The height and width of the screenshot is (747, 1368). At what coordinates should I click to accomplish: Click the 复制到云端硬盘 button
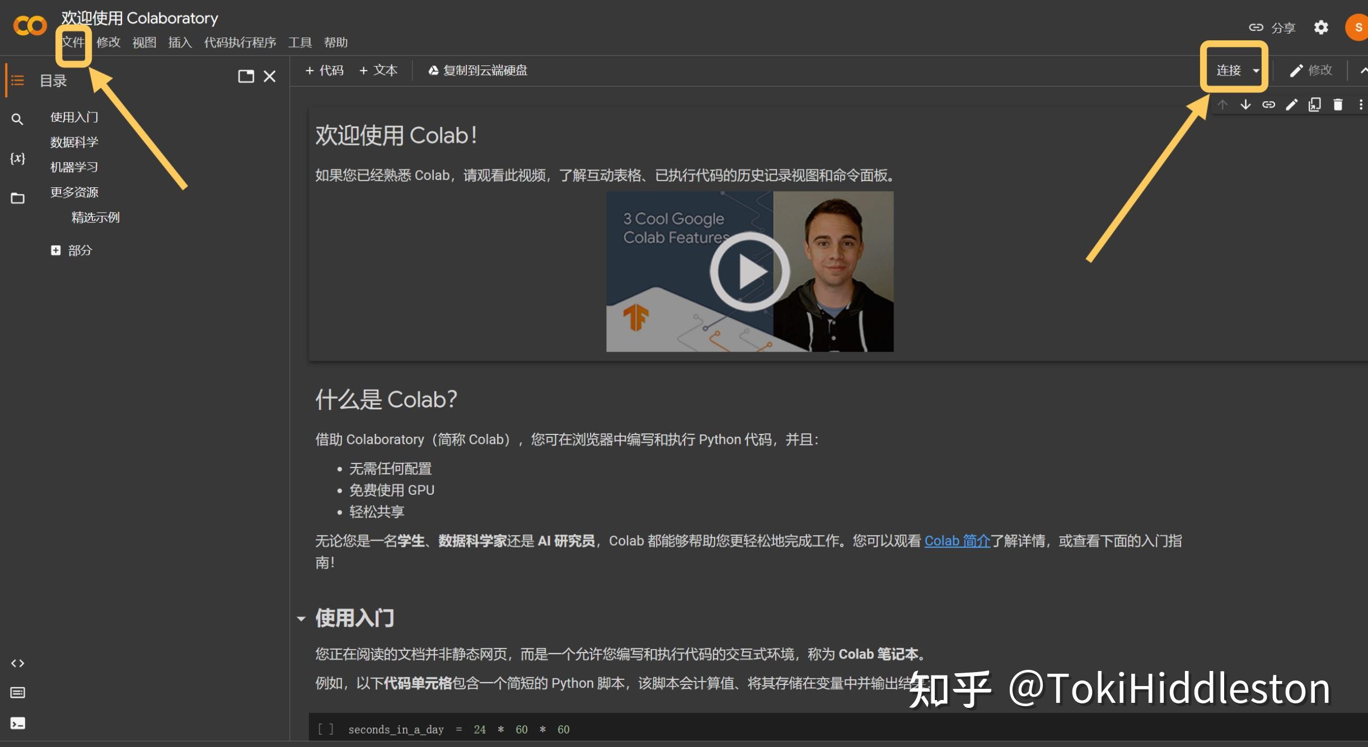tap(477, 70)
